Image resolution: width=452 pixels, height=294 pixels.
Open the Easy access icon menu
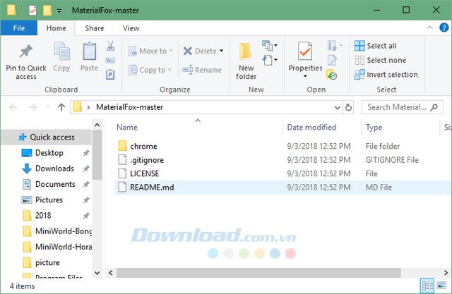coord(270,60)
